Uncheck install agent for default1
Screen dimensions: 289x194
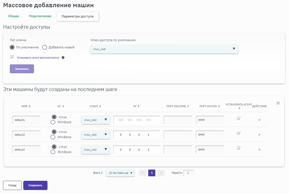(x=239, y=119)
